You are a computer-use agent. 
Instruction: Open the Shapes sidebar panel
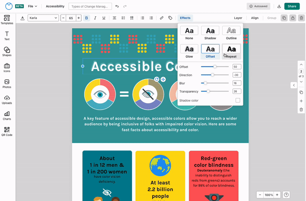7,52
